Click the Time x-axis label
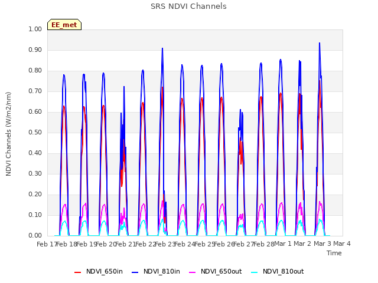The width and height of the screenshot is (378, 283). pos(334,253)
